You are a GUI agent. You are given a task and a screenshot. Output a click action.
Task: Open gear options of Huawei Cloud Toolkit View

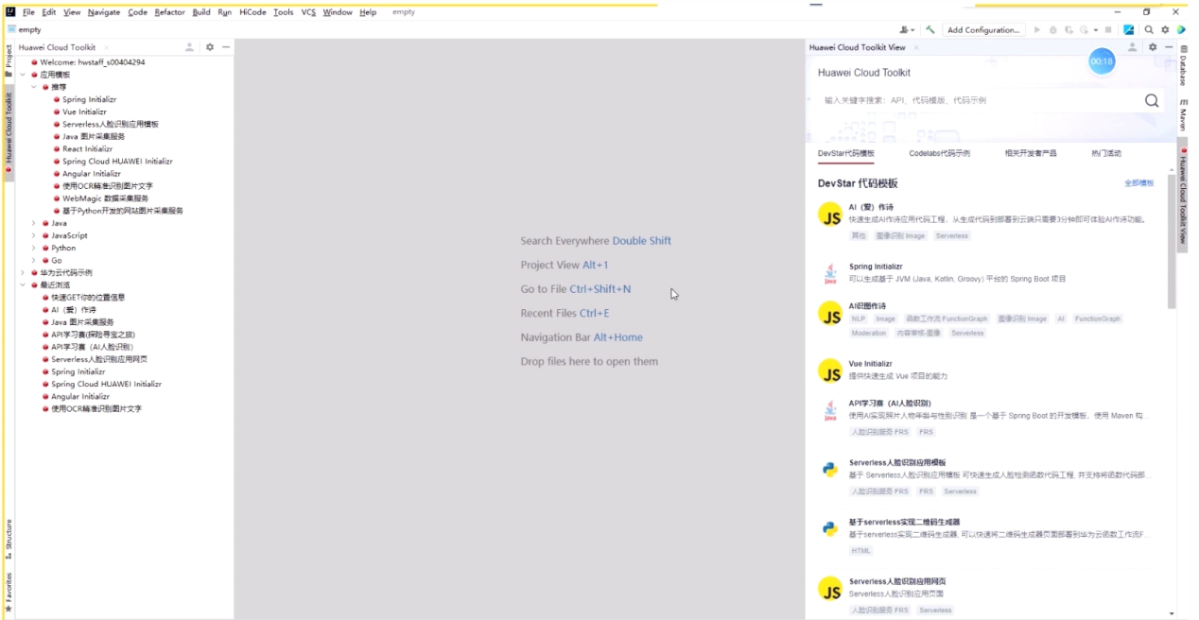pos(1153,47)
